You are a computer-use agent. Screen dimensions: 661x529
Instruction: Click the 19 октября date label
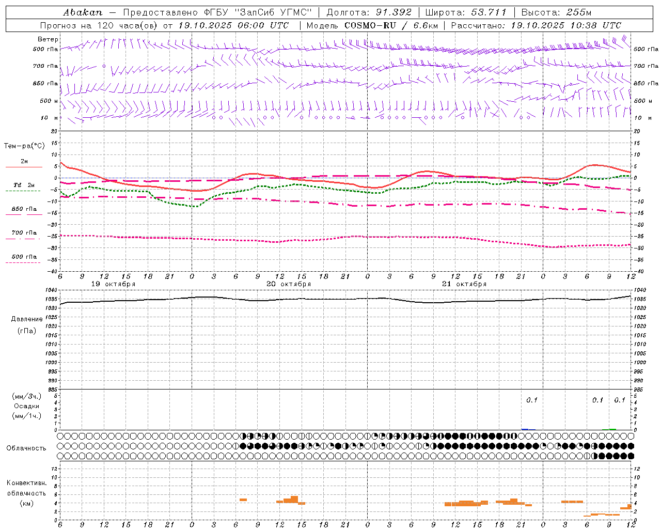click(113, 284)
